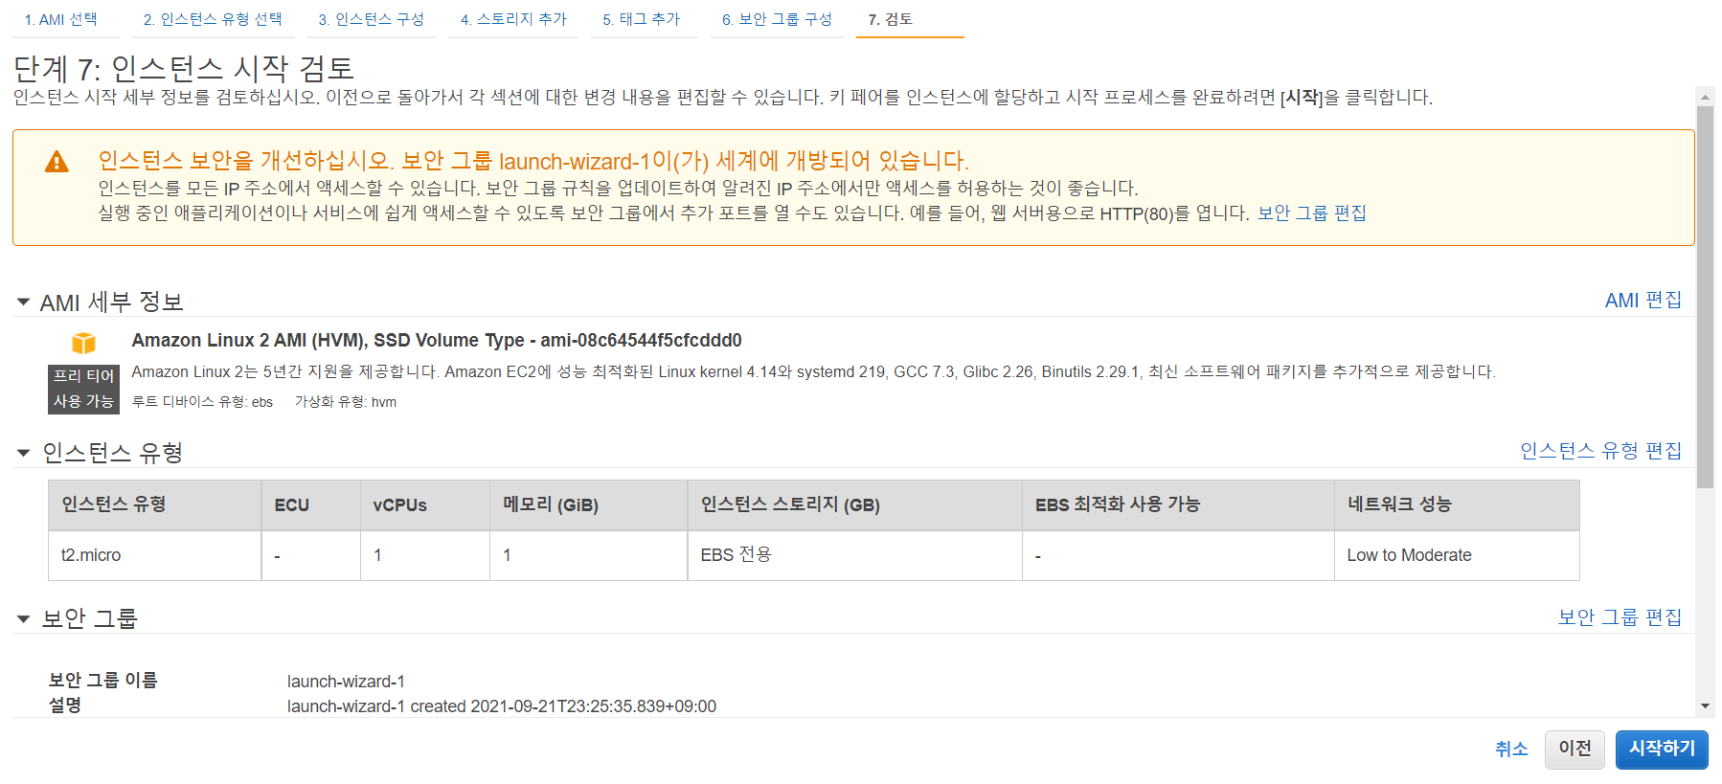
Task: Click the orange security warning headline text
Action: coord(533,161)
